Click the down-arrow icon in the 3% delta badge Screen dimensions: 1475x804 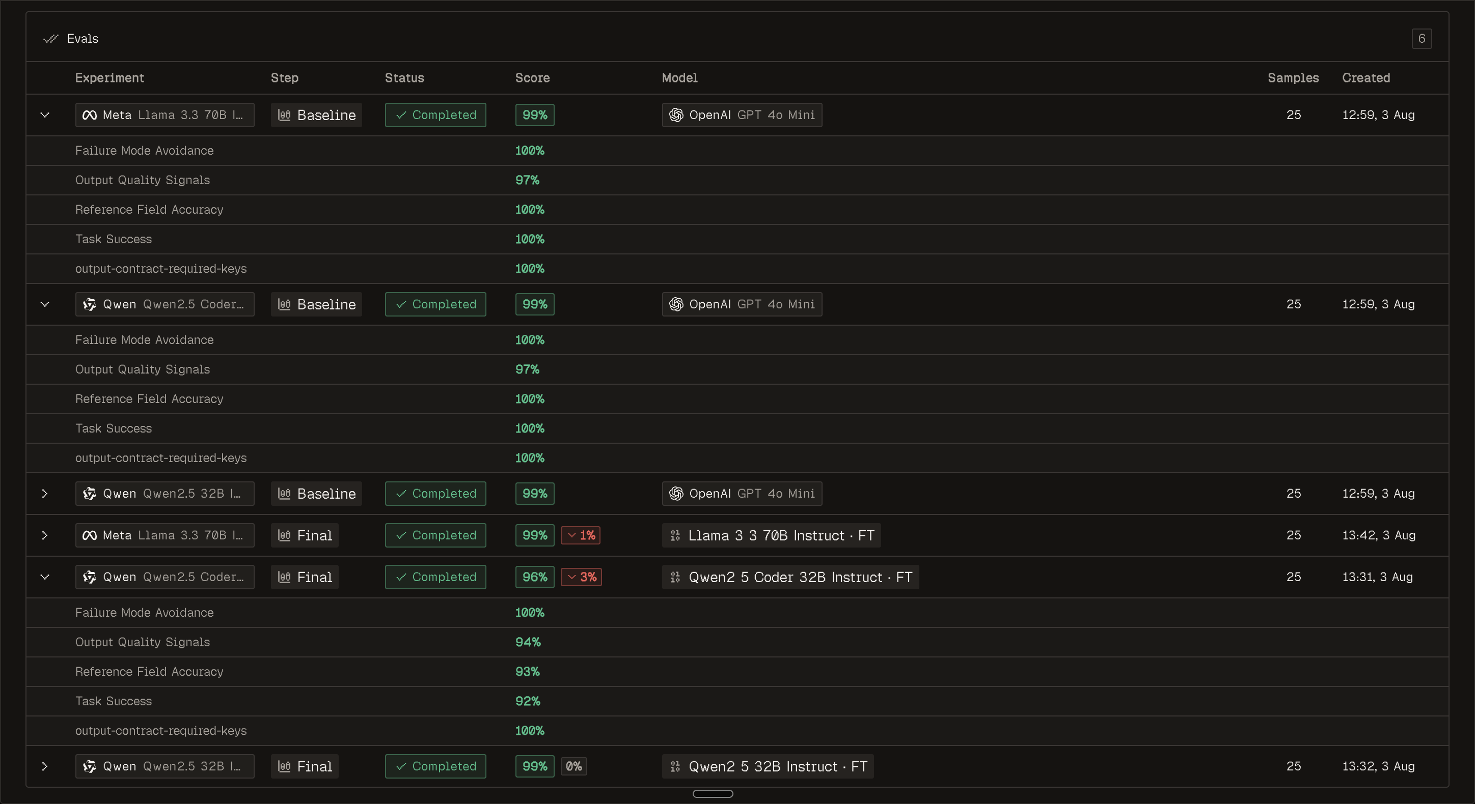click(571, 578)
